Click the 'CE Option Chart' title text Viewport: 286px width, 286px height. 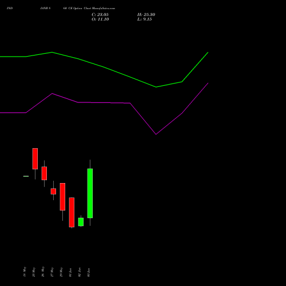click(80, 9)
